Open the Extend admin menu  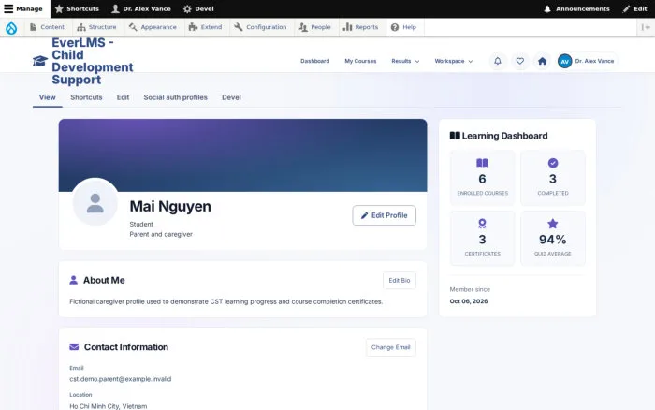[x=206, y=27]
